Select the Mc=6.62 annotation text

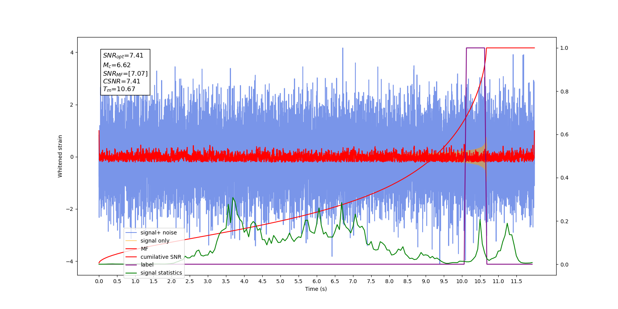pyautogui.click(x=117, y=65)
